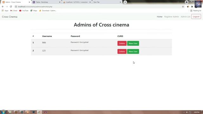Open the volume control in system tray
The image size is (203, 114).
click(x=187, y=112)
